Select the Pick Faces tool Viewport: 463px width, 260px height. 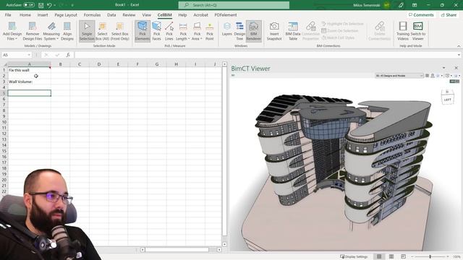pos(156,31)
